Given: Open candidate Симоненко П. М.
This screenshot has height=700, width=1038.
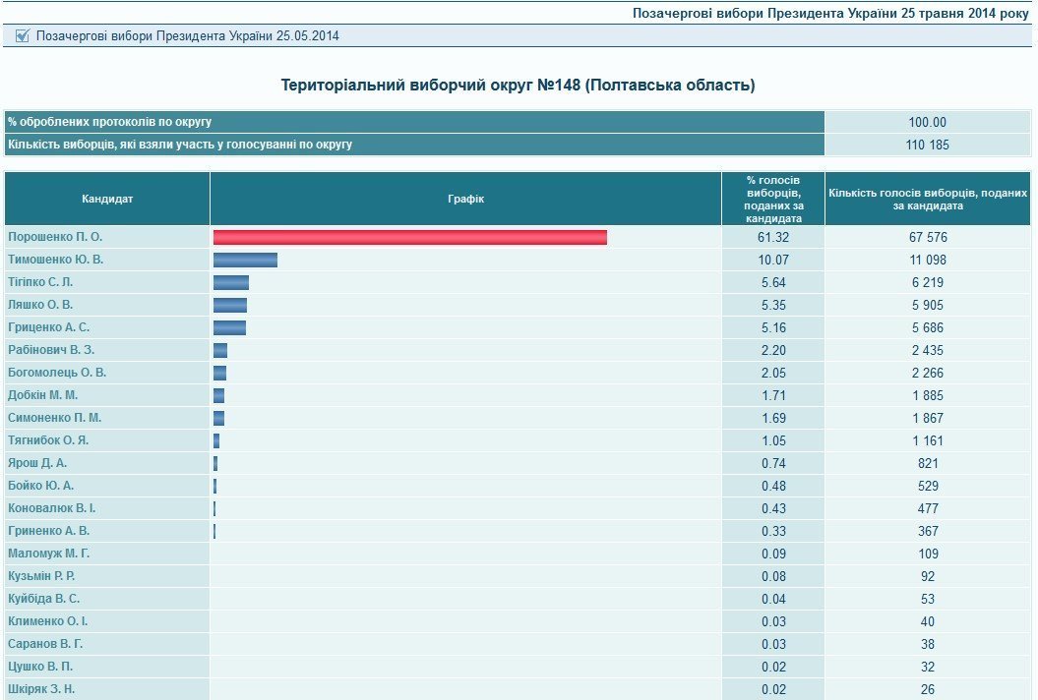Looking at the screenshot, I should [55, 418].
